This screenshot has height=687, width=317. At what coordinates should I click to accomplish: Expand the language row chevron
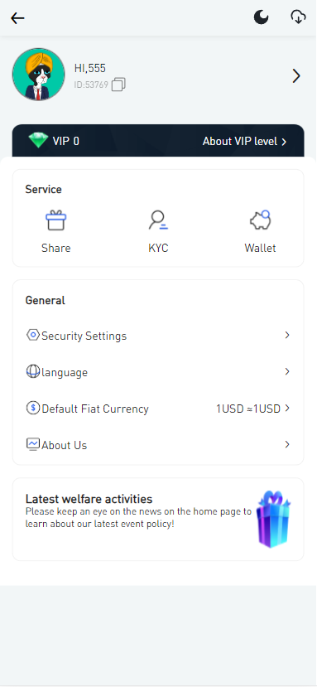287,371
